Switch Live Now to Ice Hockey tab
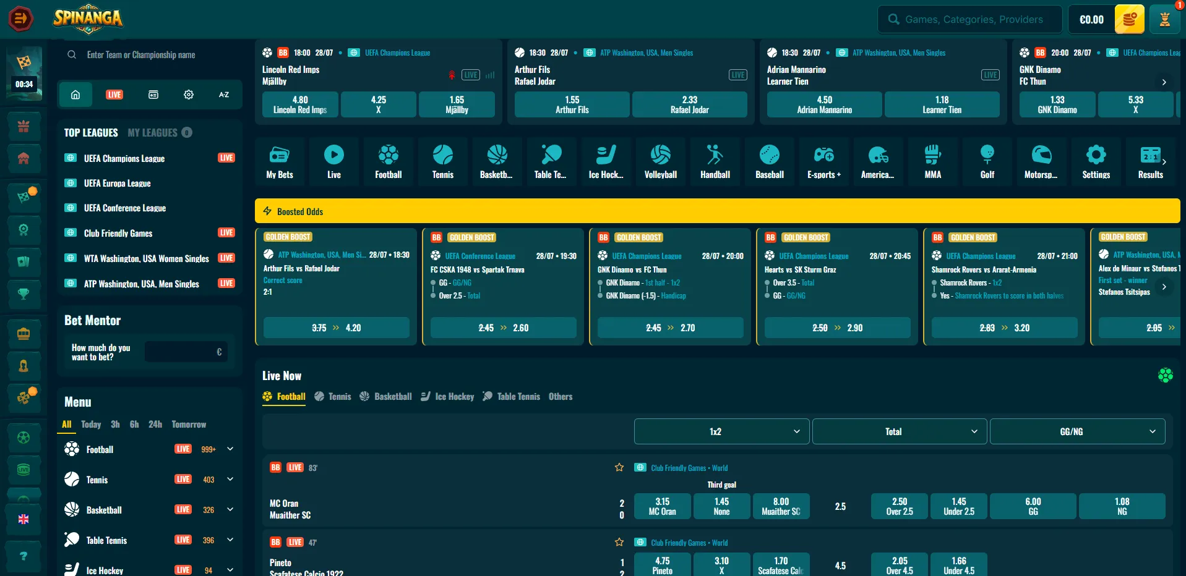The height and width of the screenshot is (576, 1186). (447, 397)
